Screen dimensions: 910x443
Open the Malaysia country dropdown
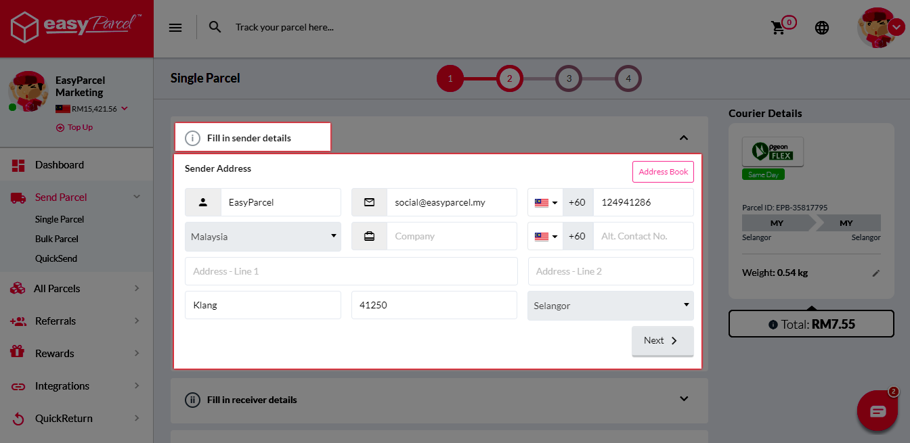click(263, 237)
